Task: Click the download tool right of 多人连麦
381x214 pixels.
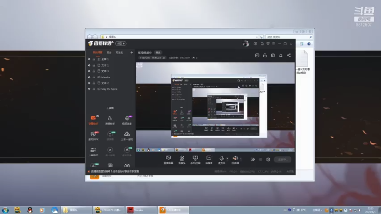Action: tap(127, 152)
